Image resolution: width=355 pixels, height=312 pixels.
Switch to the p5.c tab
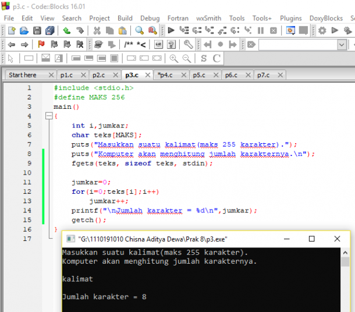[199, 75]
